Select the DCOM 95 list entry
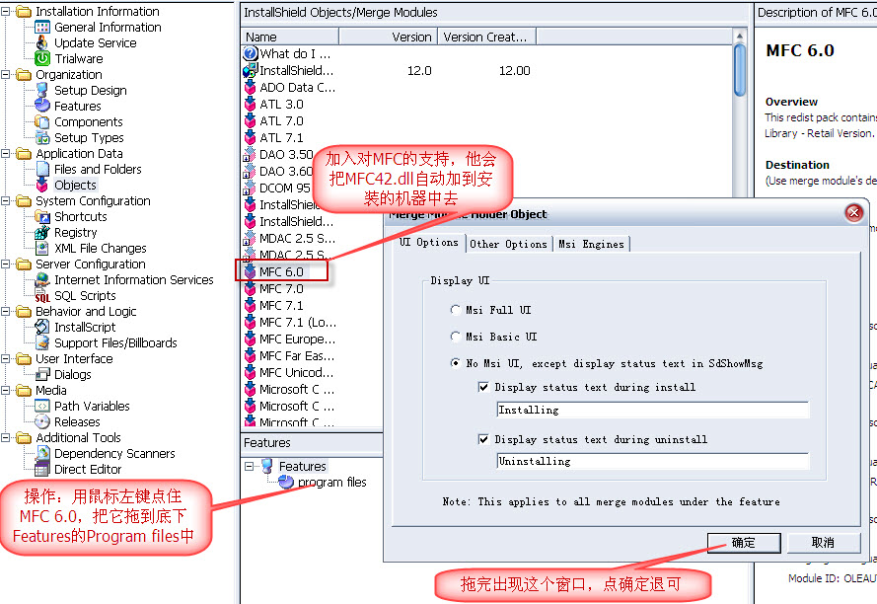The height and width of the screenshot is (604, 877). click(x=285, y=189)
